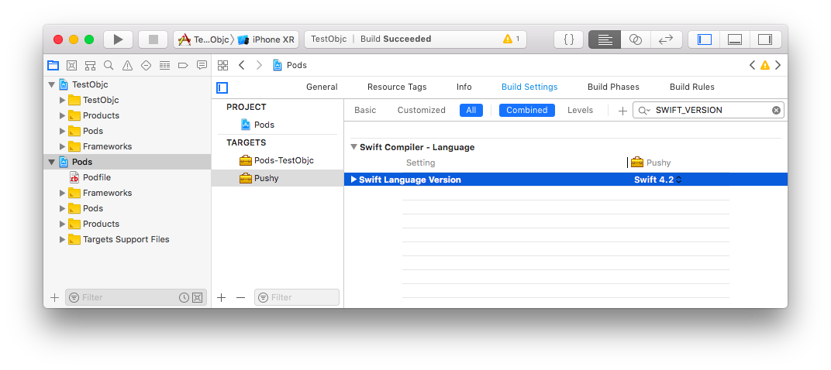Click the targets Filter field
Viewport: 831px width, 370px height.
[x=297, y=297]
